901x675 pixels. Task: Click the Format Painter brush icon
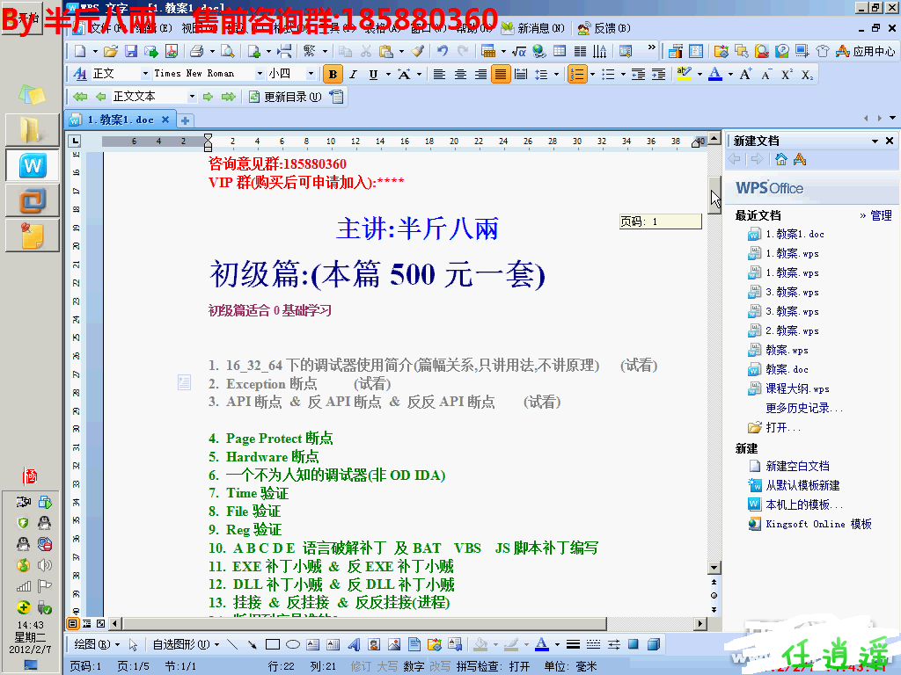pyautogui.click(x=418, y=51)
